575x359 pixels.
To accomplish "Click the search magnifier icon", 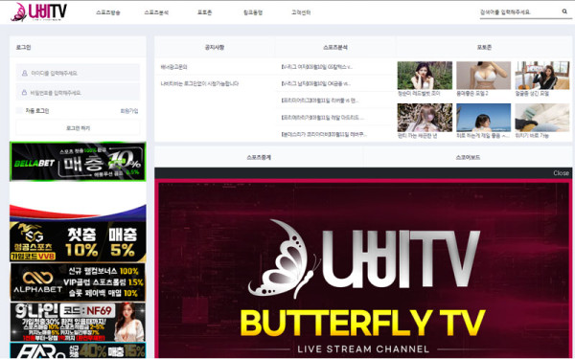I will pyautogui.click(x=564, y=11).
